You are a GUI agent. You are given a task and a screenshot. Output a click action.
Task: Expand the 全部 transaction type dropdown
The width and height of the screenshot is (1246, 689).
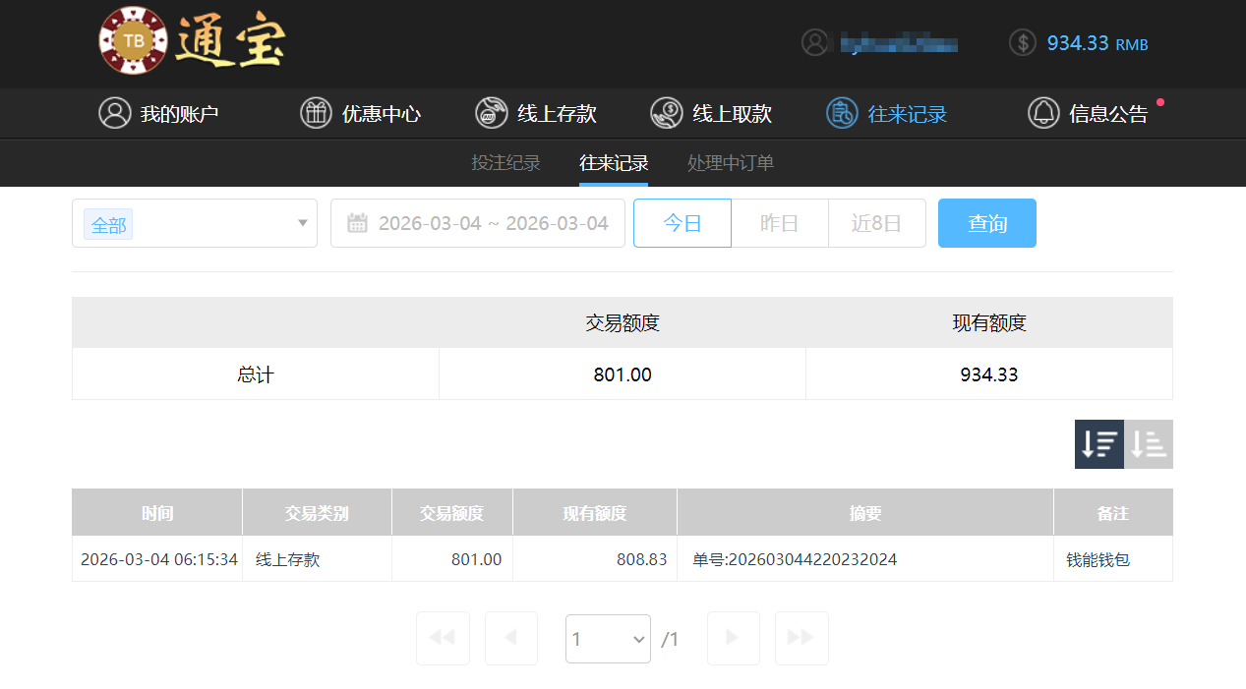(194, 223)
